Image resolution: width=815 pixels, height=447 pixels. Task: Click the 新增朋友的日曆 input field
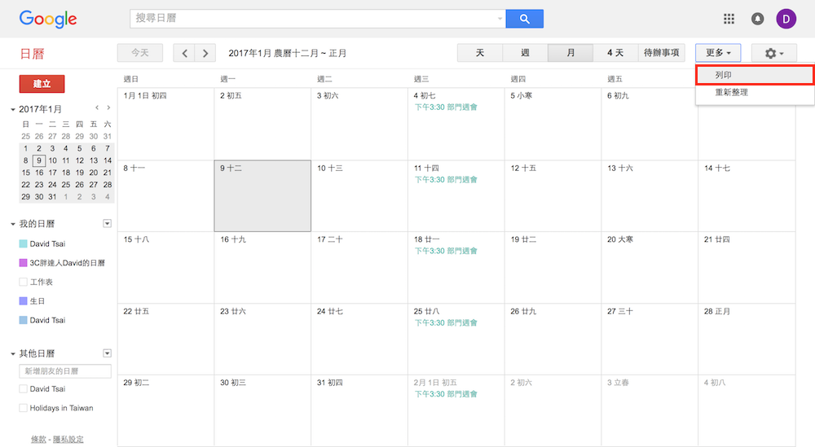(x=65, y=371)
